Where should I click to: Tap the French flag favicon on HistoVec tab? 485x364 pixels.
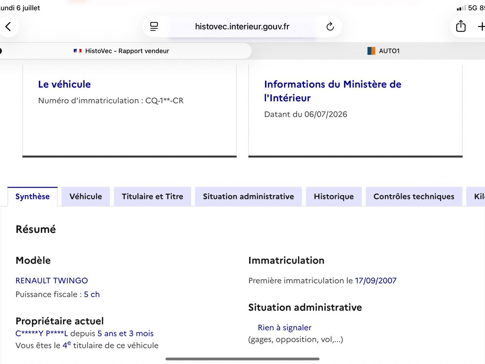(78, 51)
